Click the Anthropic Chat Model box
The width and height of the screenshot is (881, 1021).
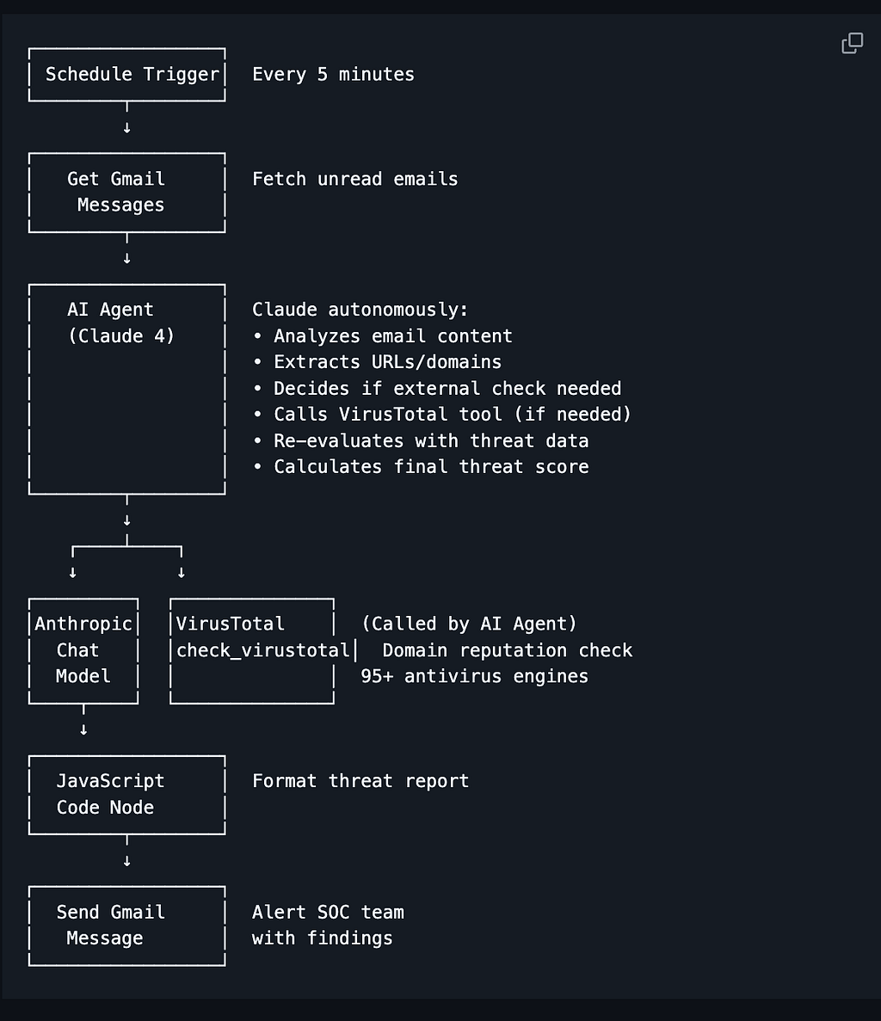tap(83, 650)
